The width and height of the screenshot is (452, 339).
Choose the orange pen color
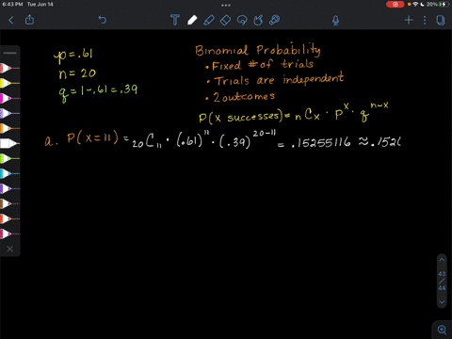coord(9,128)
